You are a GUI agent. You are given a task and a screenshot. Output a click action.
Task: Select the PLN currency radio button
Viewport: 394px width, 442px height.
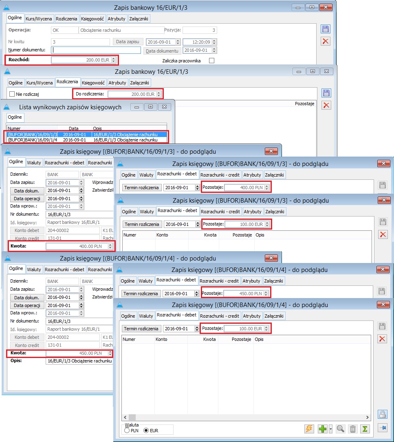coord(127,431)
